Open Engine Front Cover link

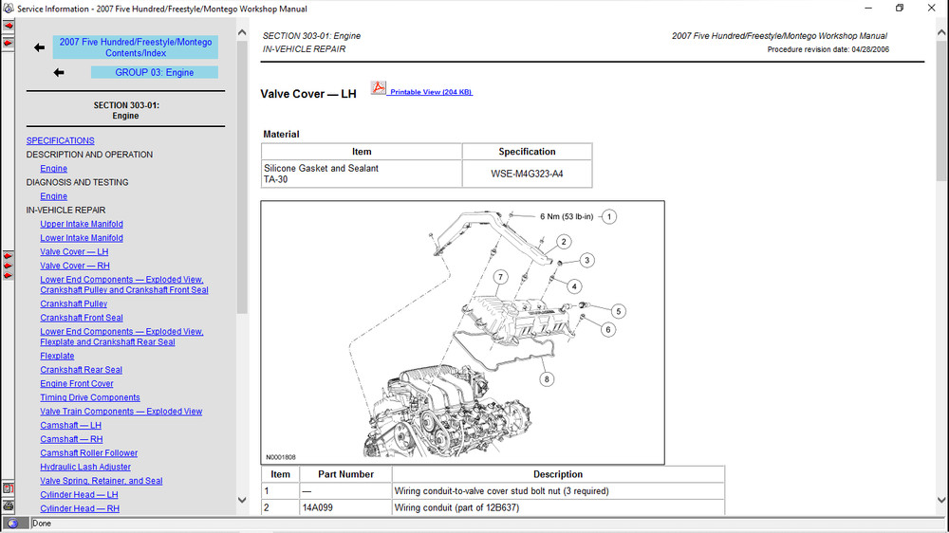(76, 383)
